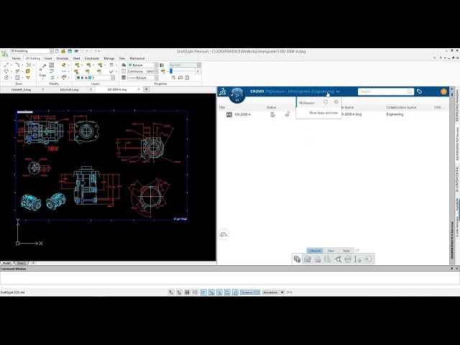Click the Save disk icon in quick access toolbar
460x345 pixels.
click(70, 51)
